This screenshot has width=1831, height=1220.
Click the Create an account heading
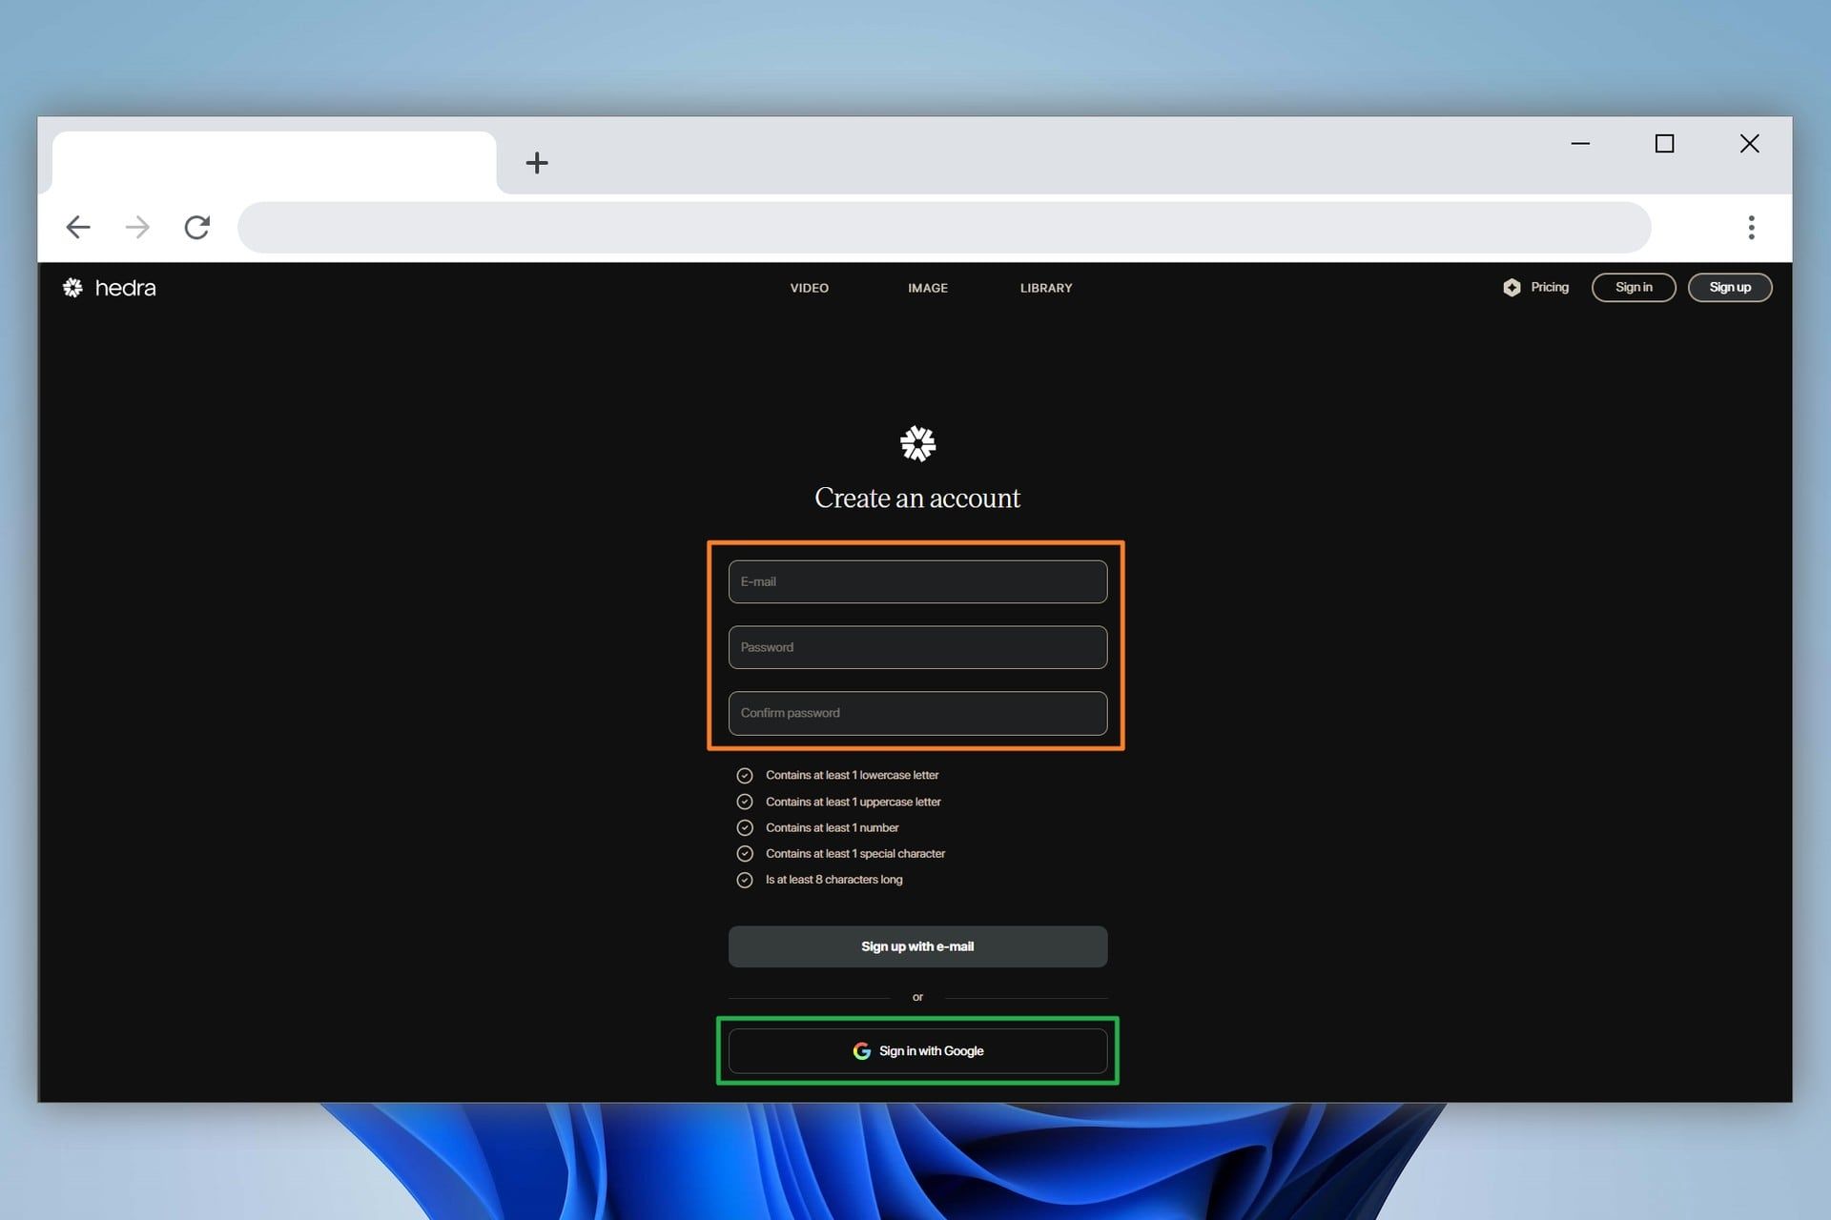(x=917, y=498)
